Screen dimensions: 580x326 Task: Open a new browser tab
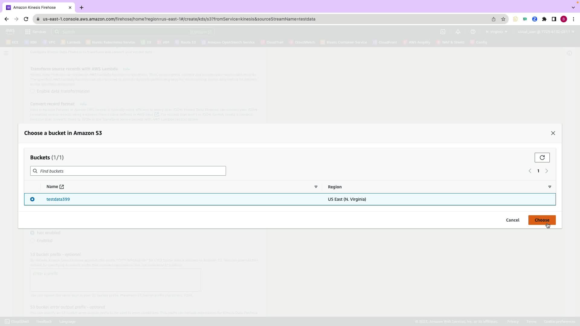tap(82, 8)
